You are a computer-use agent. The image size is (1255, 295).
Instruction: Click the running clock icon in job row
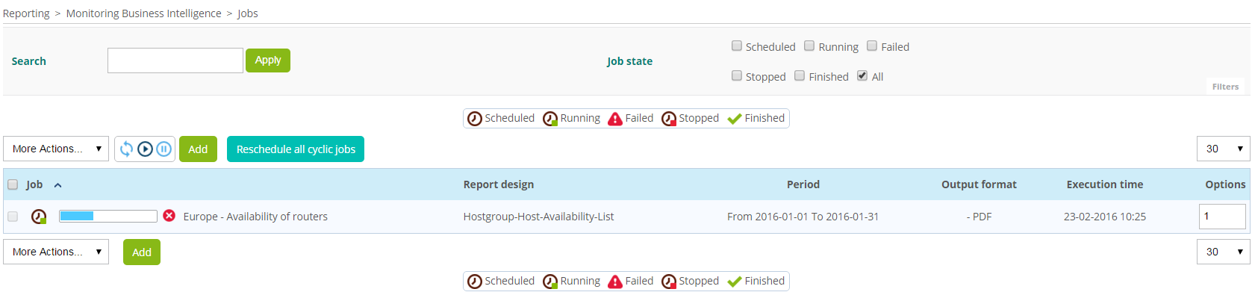tap(39, 217)
